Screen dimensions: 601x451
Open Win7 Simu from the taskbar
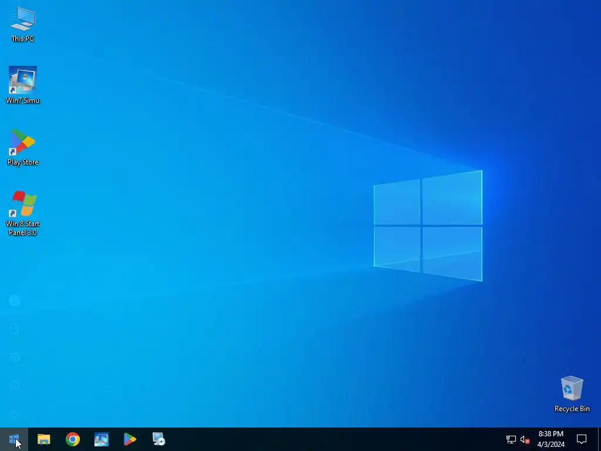point(101,439)
